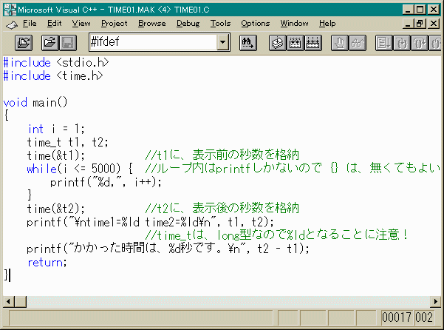The height and width of the screenshot is (330, 444).
Task: Click the Rebuild All toolbar icon
Action: tap(313, 43)
